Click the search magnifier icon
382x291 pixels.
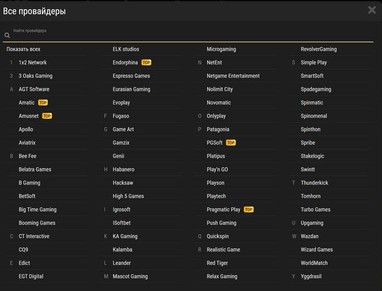(7, 36)
